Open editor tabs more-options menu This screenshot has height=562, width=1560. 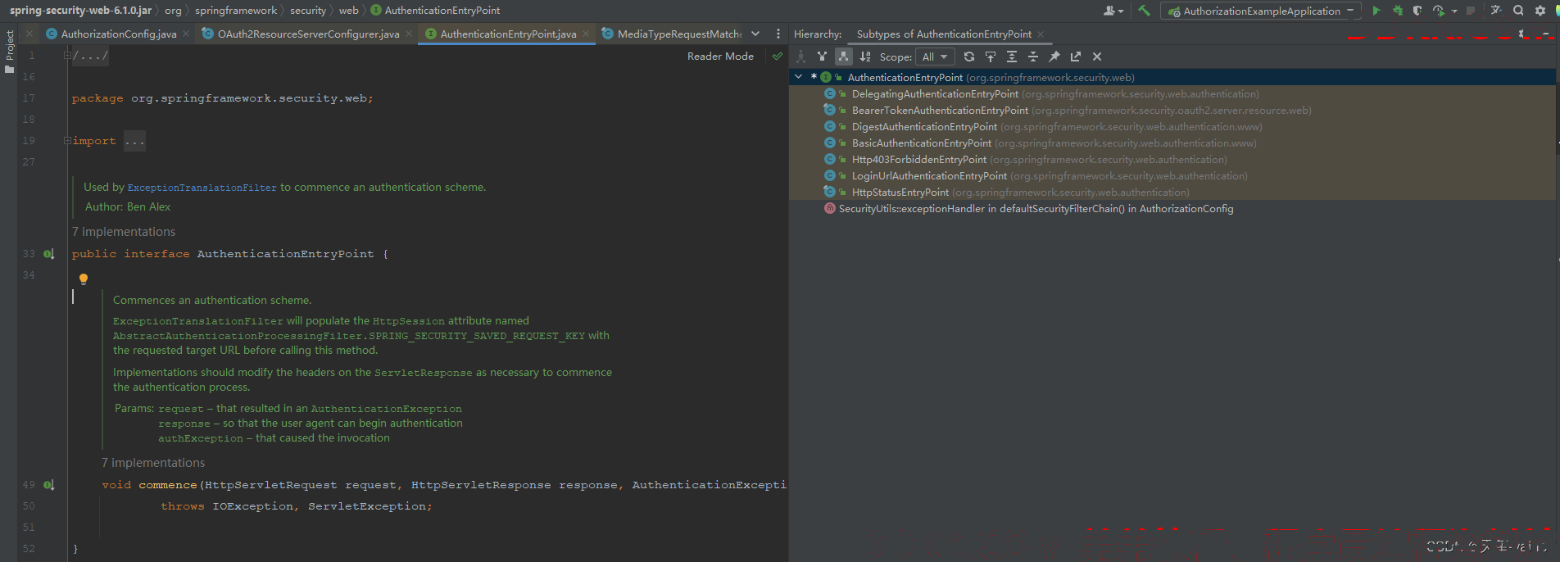(x=778, y=34)
